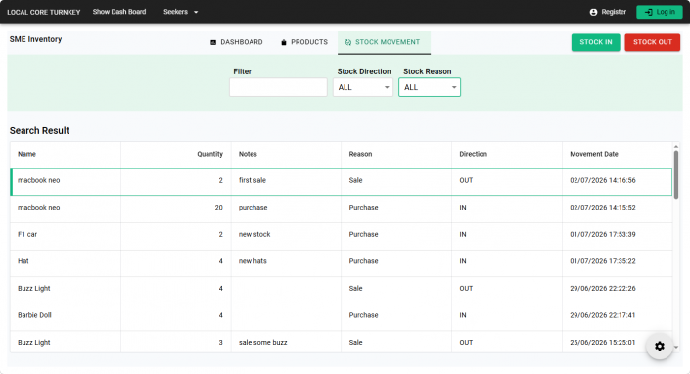Click the Stock Movement refresh icon

click(x=348, y=42)
